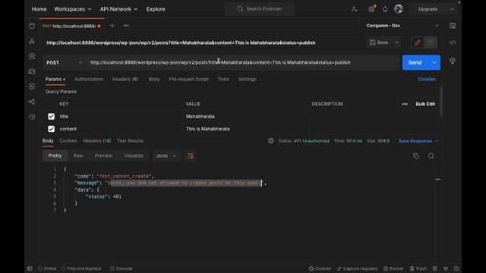Screen dimensions: 486x273
Task: Switch response view to Preview
Action: [x=103, y=155]
